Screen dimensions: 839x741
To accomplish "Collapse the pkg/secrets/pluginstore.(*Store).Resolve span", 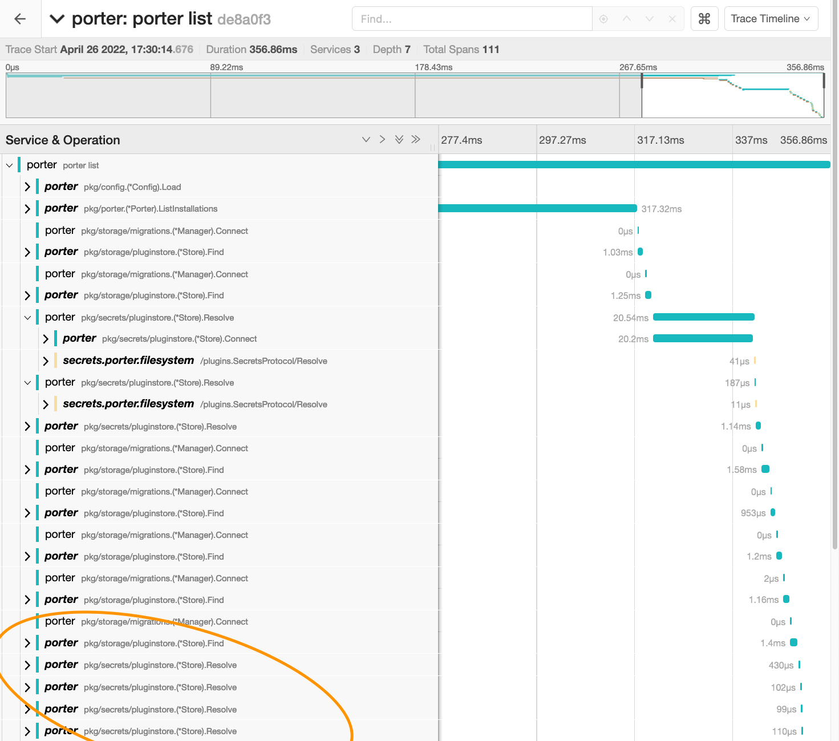I will 27,317.
